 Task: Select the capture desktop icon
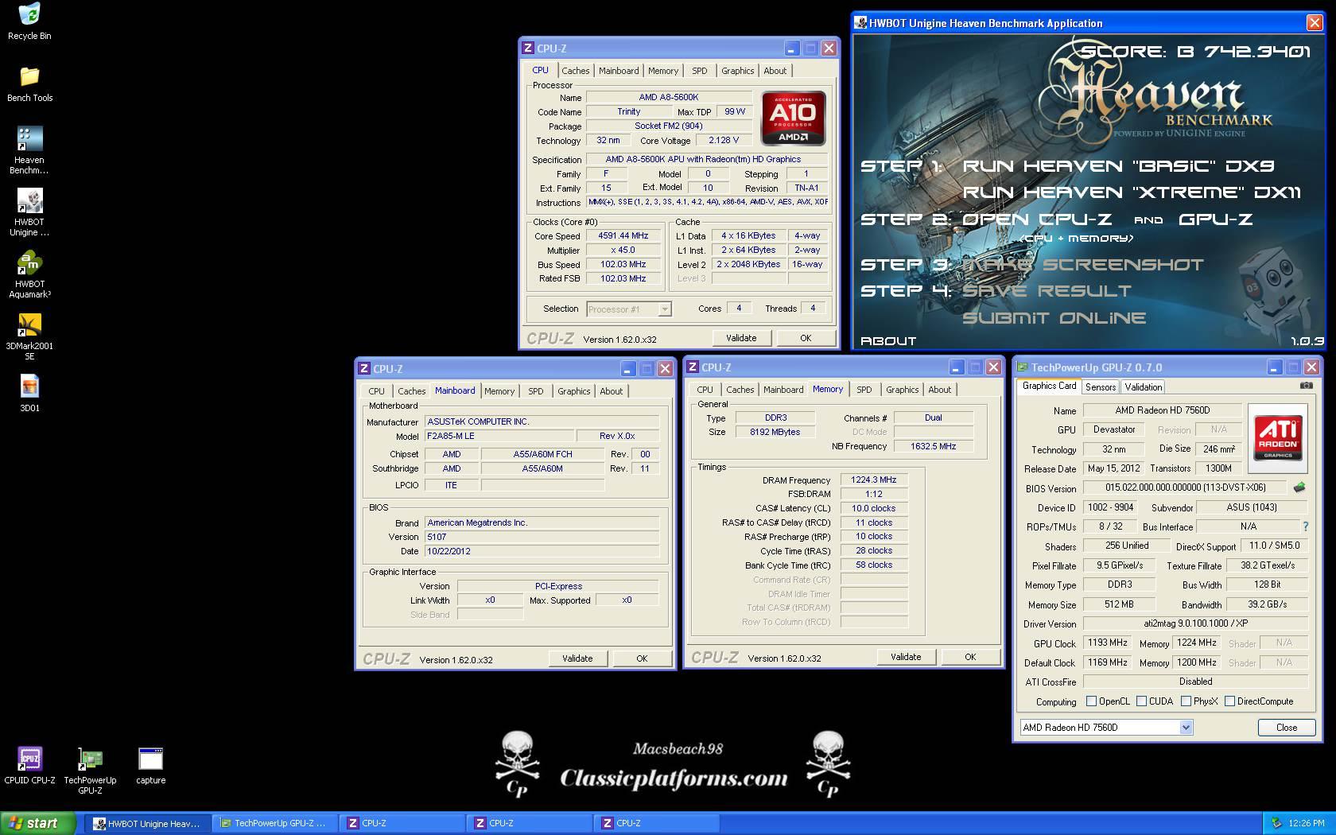[150, 766]
